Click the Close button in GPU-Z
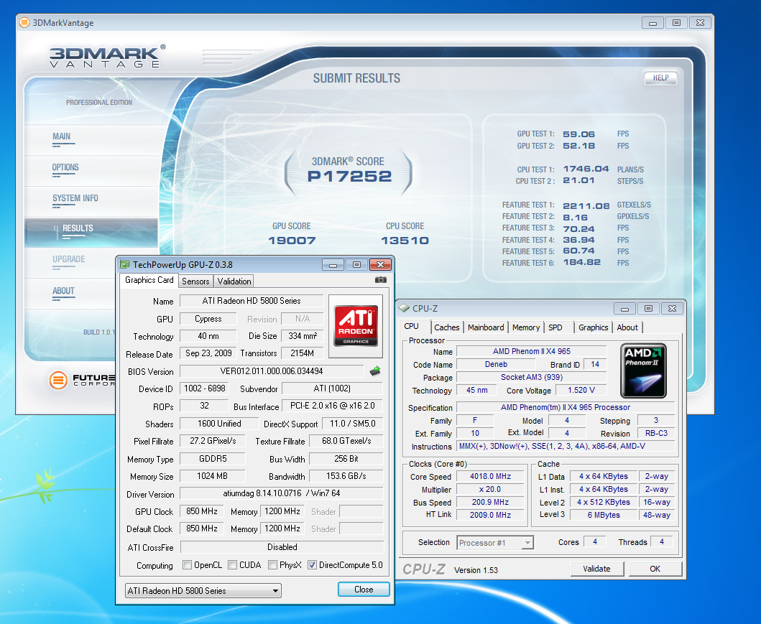Screen dimensions: 761x624 tap(364, 589)
